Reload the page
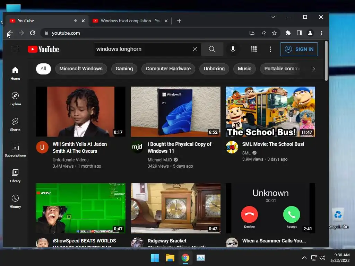The height and width of the screenshot is (266, 355). (33, 33)
